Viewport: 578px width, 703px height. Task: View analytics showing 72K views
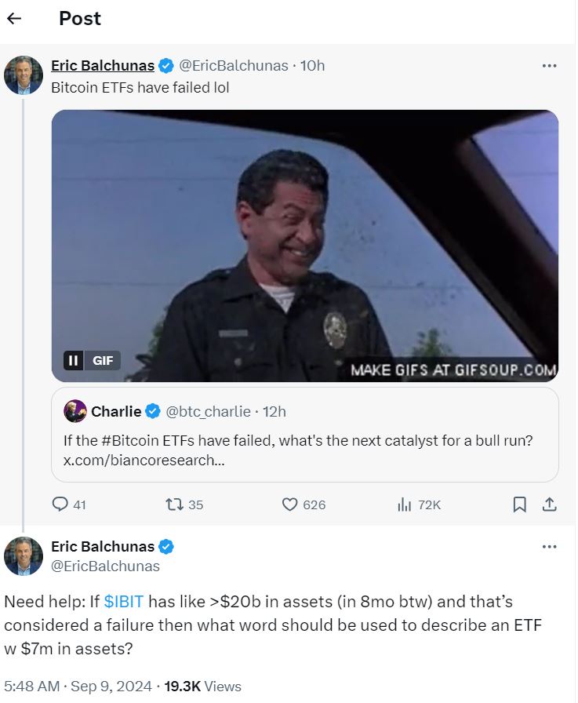pyautogui.click(x=405, y=504)
